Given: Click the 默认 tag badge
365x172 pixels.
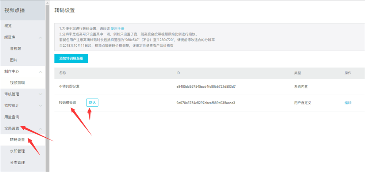Looking at the screenshot, I should coord(92,103).
